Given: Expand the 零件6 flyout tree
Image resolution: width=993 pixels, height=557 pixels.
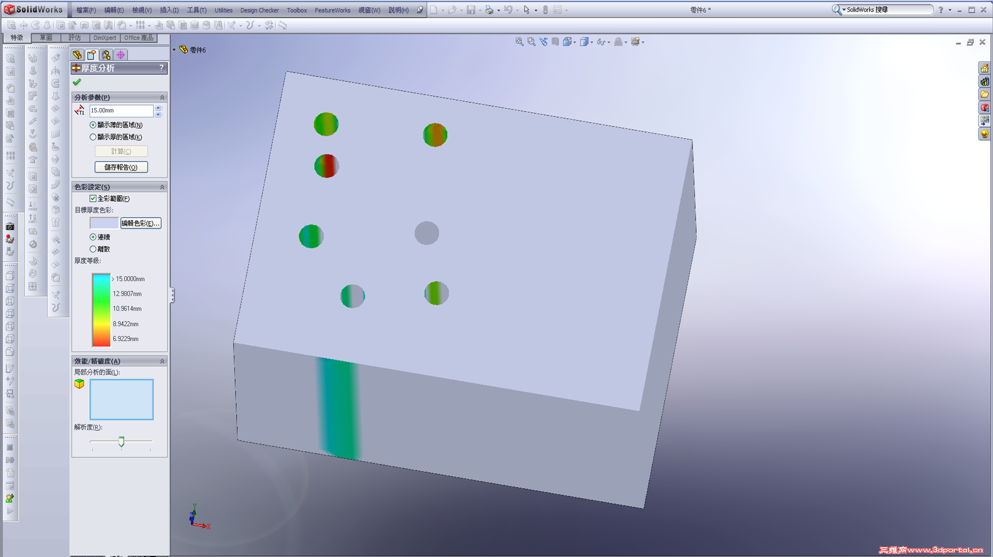Looking at the screenshot, I should [x=174, y=50].
